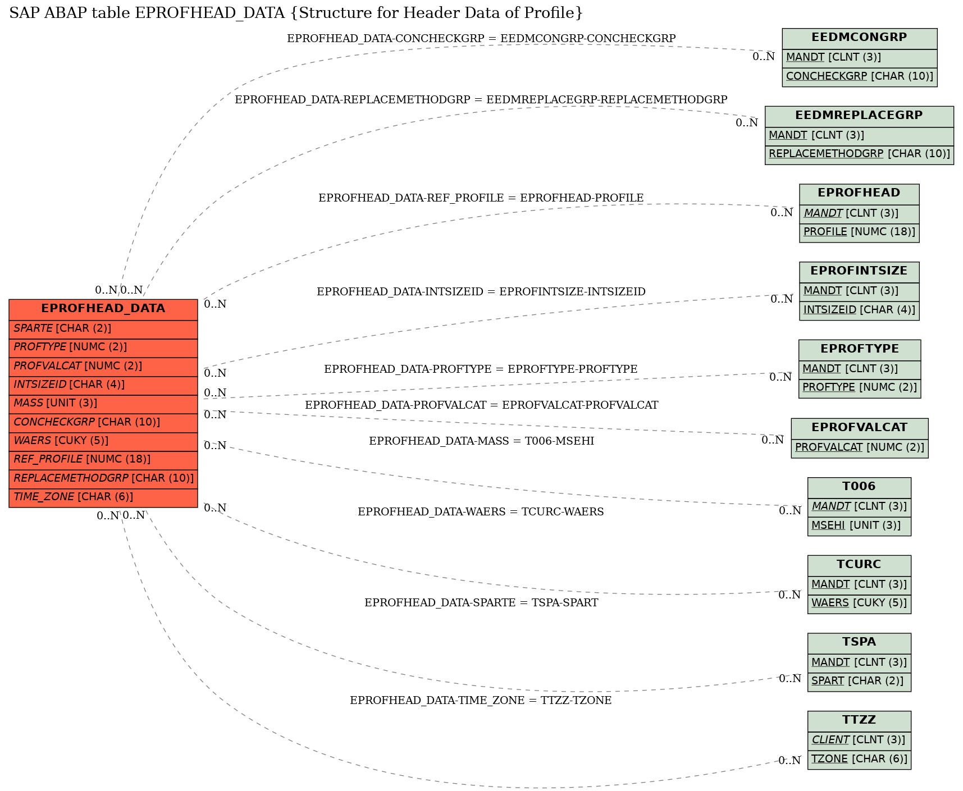Click MANDT field in EPROFHEAD table
Image resolution: width=963 pixels, height=791 pixels.
coord(859,213)
